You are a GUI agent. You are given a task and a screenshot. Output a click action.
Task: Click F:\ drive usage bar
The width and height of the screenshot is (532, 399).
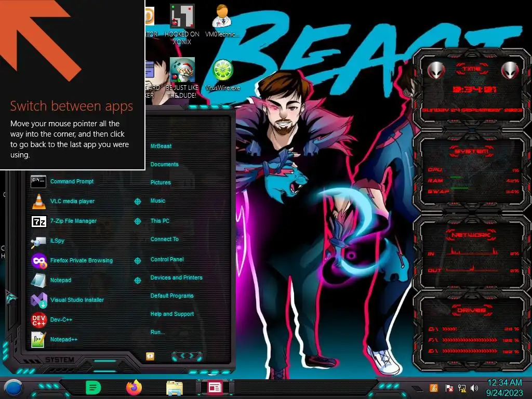click(x=470, y=340)
